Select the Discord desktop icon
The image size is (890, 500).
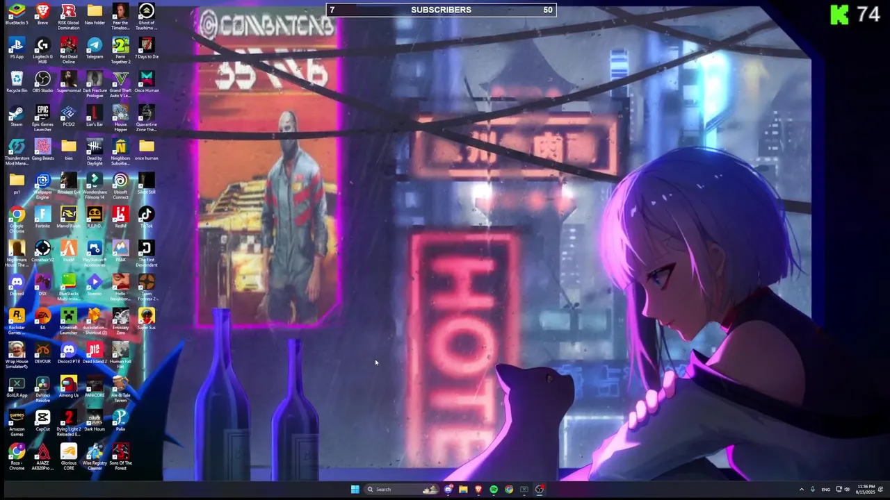click(x=17, y=286)
